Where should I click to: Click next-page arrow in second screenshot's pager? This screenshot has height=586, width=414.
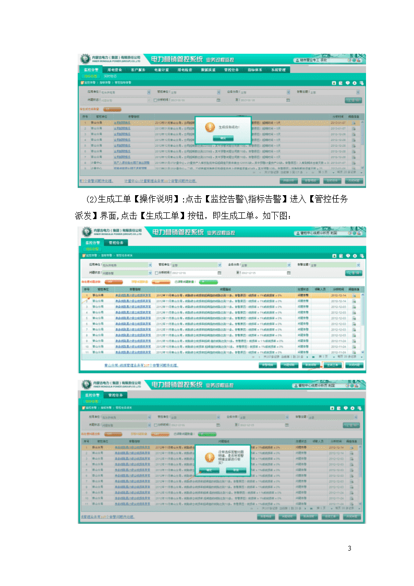(x=307, y=356)
